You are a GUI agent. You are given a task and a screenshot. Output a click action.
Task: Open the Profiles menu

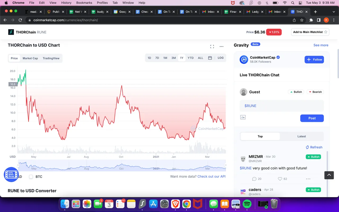click(x=102, y=3)
